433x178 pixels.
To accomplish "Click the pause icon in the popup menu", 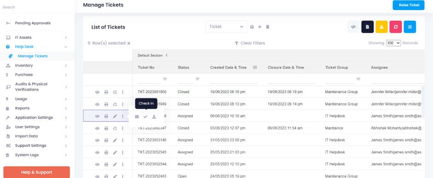I will 137,117.
